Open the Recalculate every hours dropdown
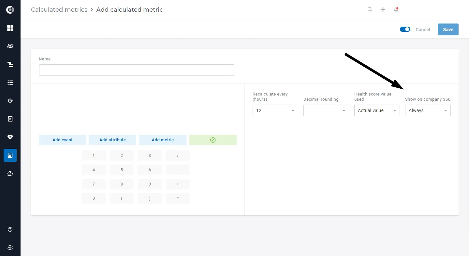469x256 pixels. pos(275,110)
